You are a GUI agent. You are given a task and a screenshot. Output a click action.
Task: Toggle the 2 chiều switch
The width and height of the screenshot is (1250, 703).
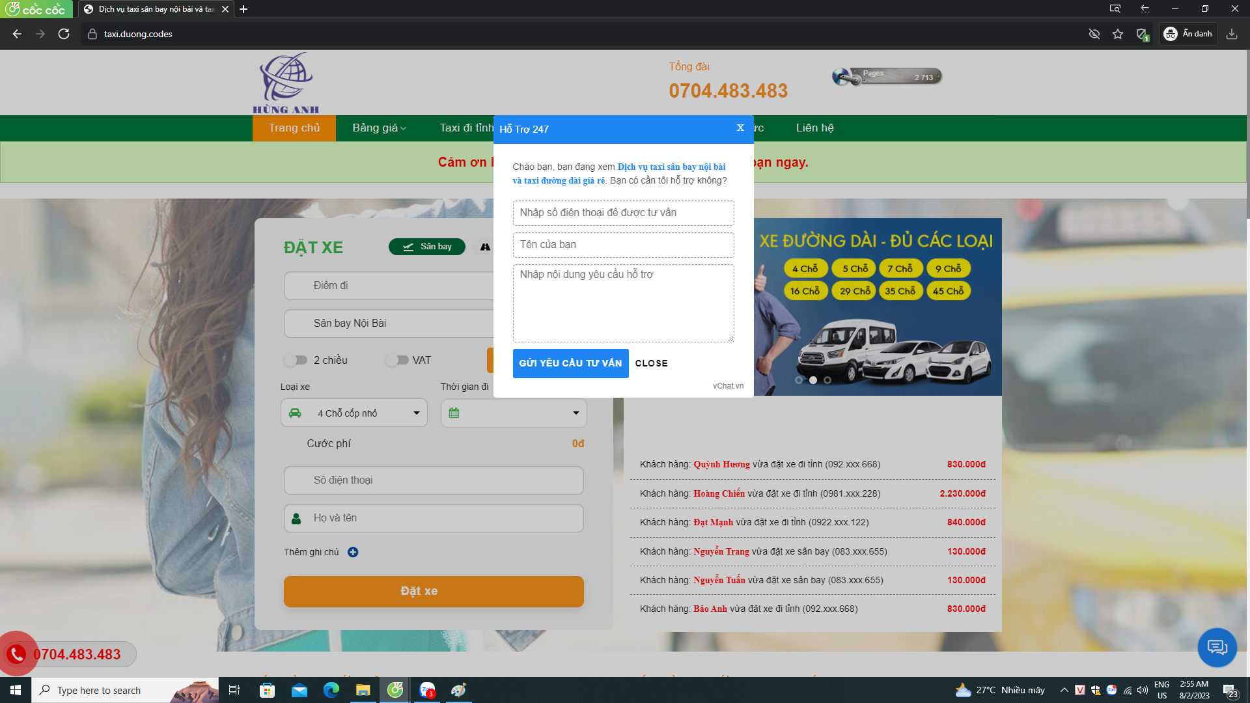click(x=296, y=360)
